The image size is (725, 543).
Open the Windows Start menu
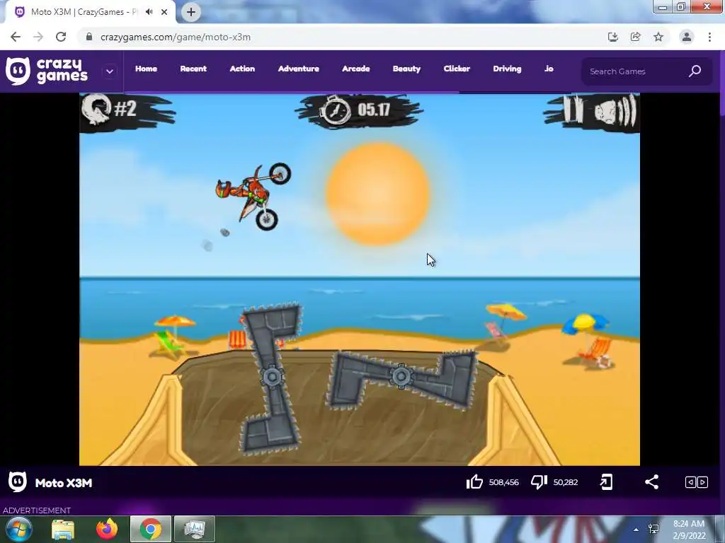(19, 529)
